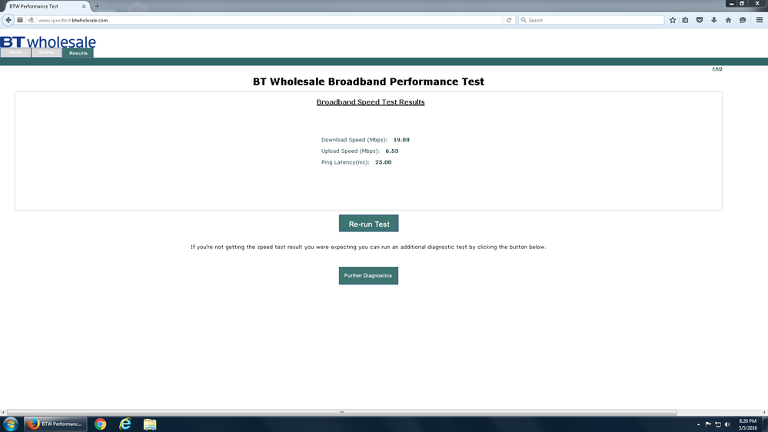Click the site identity icon in address bar
The height and width of the screenshot is (432, 768).
point(32,20)
